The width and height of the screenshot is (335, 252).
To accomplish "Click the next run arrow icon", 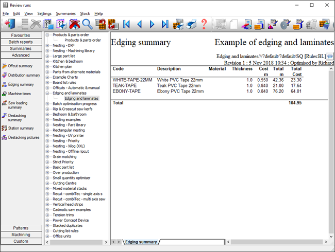I will point(152,24).
